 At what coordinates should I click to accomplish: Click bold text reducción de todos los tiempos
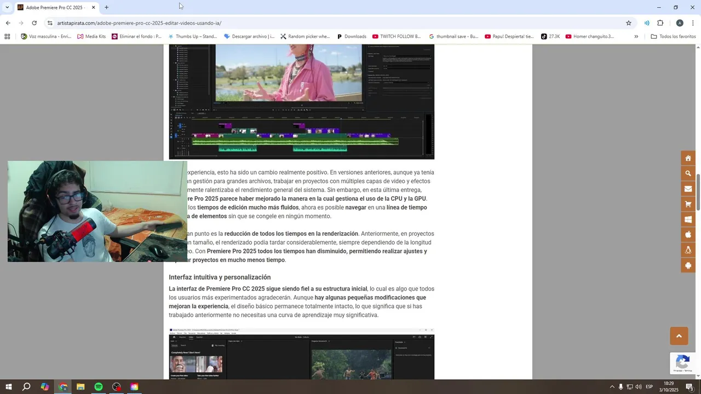coord(291,234)
